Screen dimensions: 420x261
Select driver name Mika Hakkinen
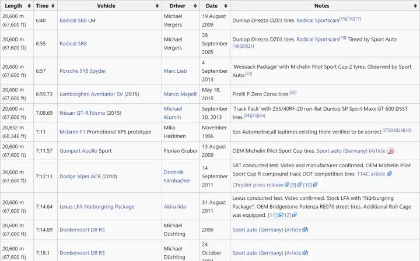tap(174, 132)
